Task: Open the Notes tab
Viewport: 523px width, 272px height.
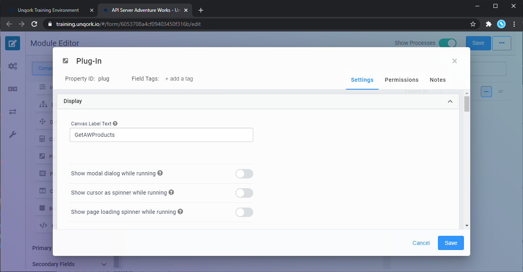Action: point(438,80)
